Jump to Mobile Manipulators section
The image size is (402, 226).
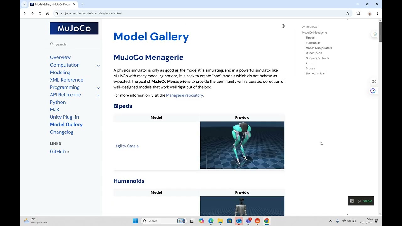[x=319, y=48]
